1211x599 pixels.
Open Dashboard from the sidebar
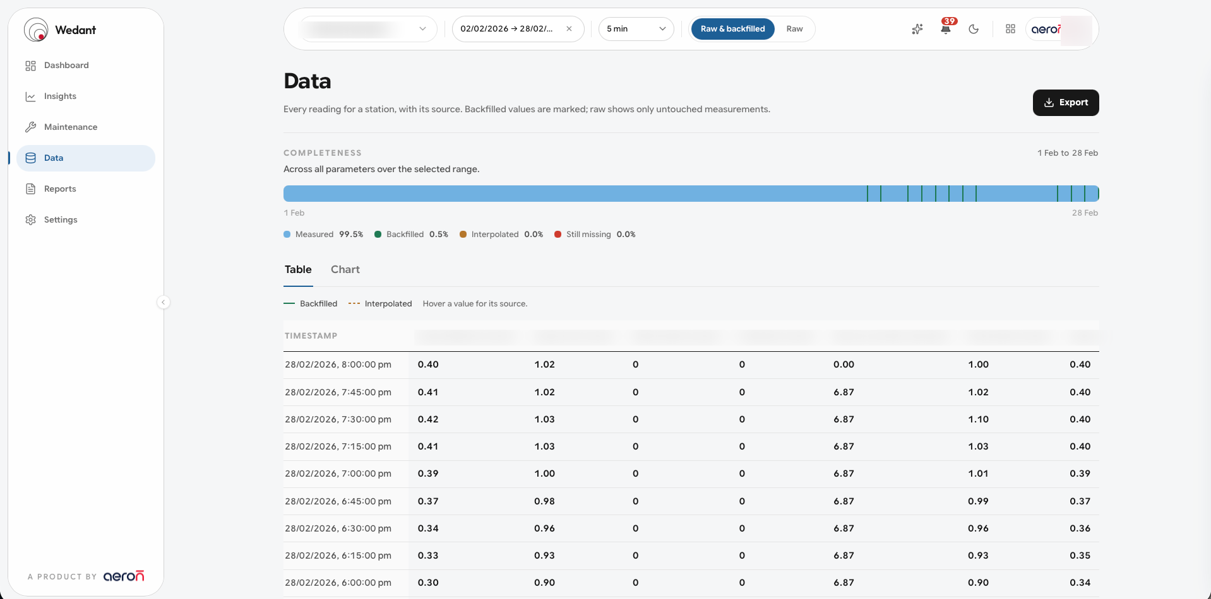pos(85,66)
